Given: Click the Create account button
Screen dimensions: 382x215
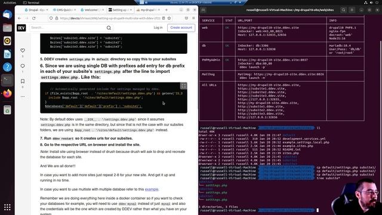Looking at the screenshot, I should (181, 28).
